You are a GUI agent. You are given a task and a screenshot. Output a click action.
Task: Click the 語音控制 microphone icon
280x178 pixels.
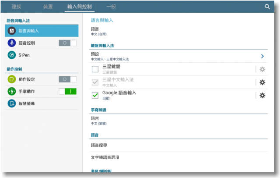(12, 43)
